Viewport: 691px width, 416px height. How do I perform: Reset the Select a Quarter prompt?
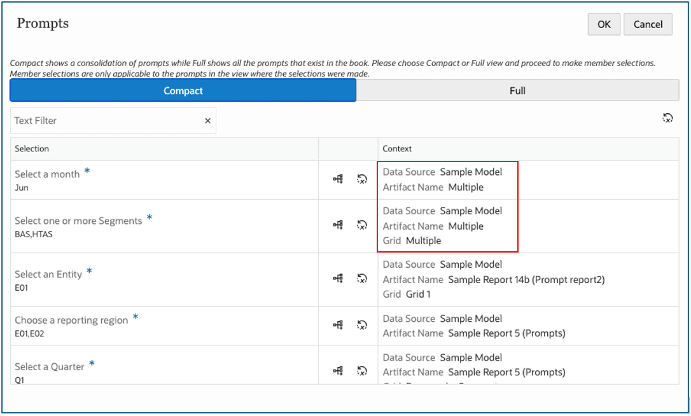coord(362,370)
